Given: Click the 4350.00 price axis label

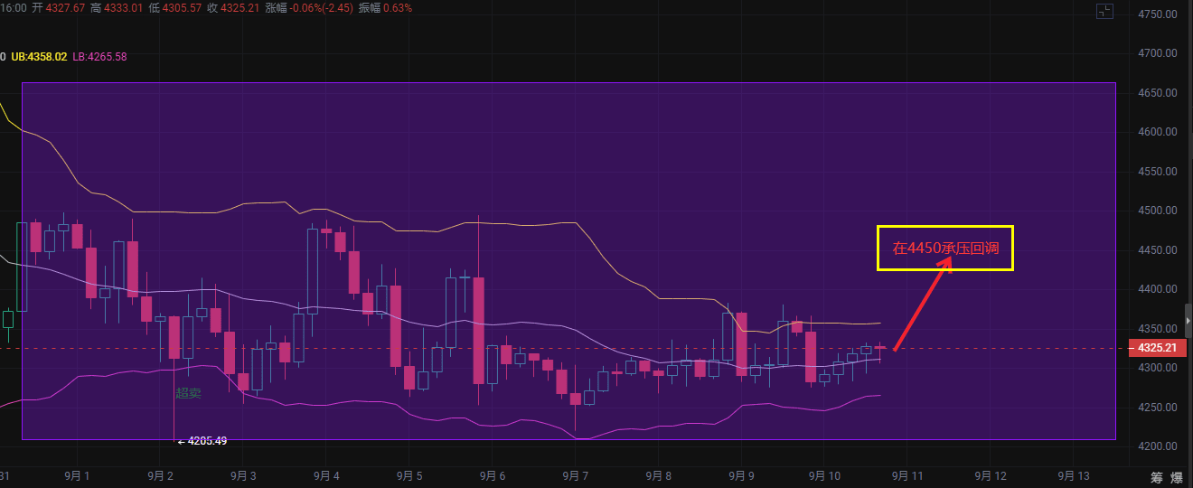Looking at the screenshot, I should (1157, 329).
